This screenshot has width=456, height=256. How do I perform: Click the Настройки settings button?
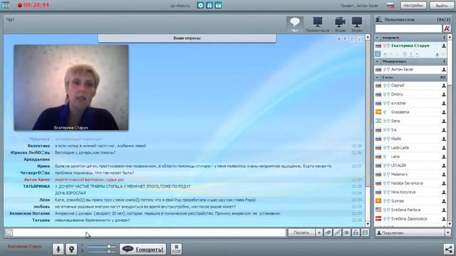coord(413,5)
